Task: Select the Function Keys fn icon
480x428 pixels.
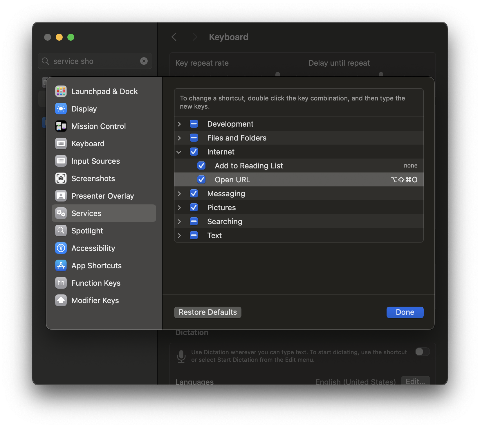Action: [x=61, y=283]
